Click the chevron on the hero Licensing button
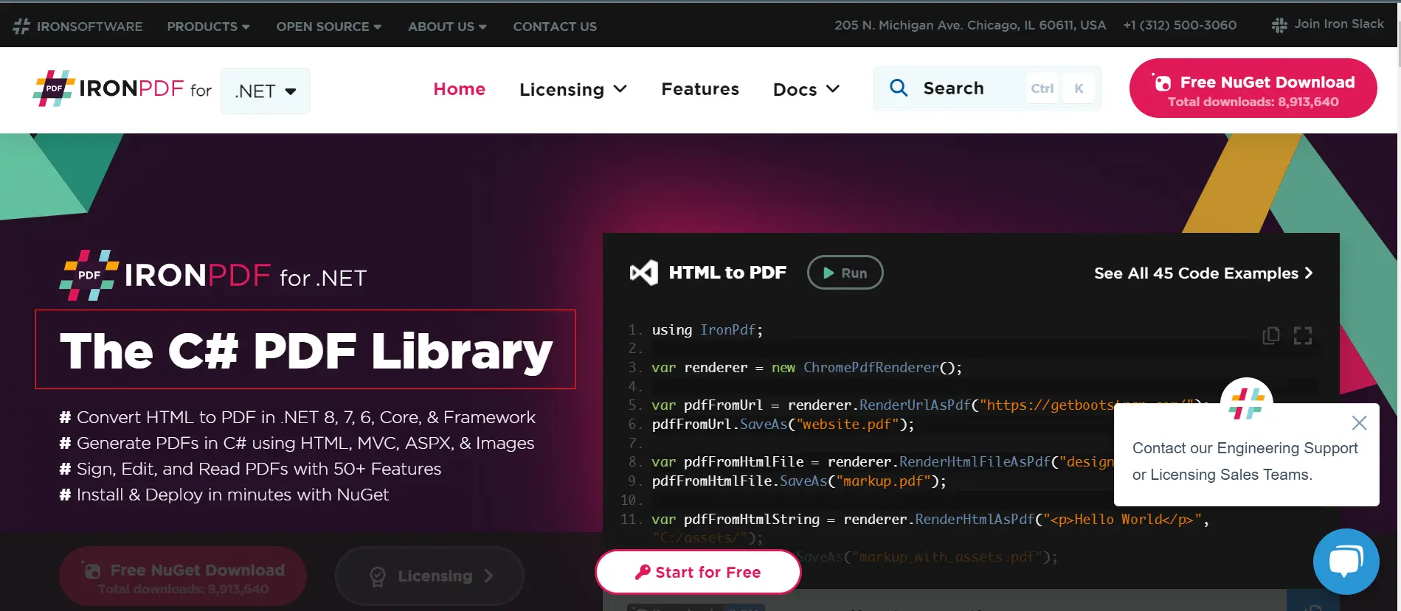The height and width of the screenshot is (611, 1401). (x=488, y=576)
